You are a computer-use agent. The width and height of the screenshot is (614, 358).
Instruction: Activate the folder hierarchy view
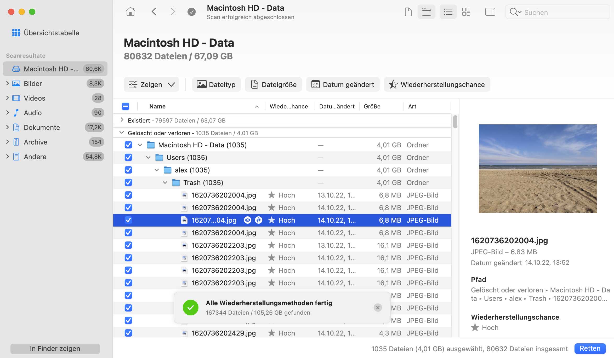point(426,12)
